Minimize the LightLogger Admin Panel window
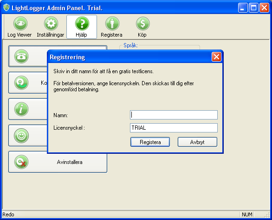The height and width of the screenshot is (220, 272). (x=243, y=8)
